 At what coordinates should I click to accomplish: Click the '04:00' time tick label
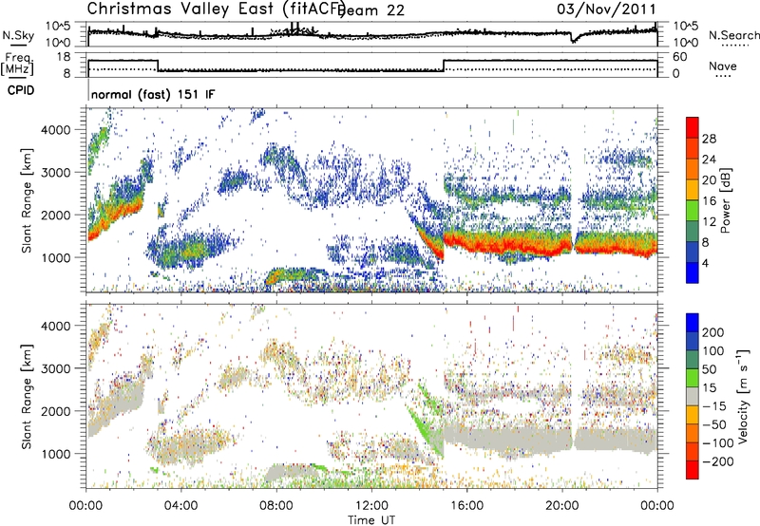click(180, 506)
